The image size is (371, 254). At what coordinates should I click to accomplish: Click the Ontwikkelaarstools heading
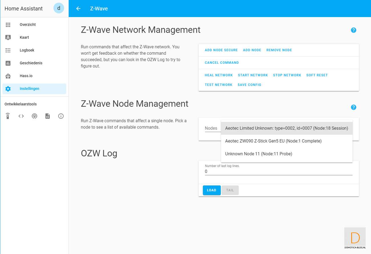click(x=21, y=104)
